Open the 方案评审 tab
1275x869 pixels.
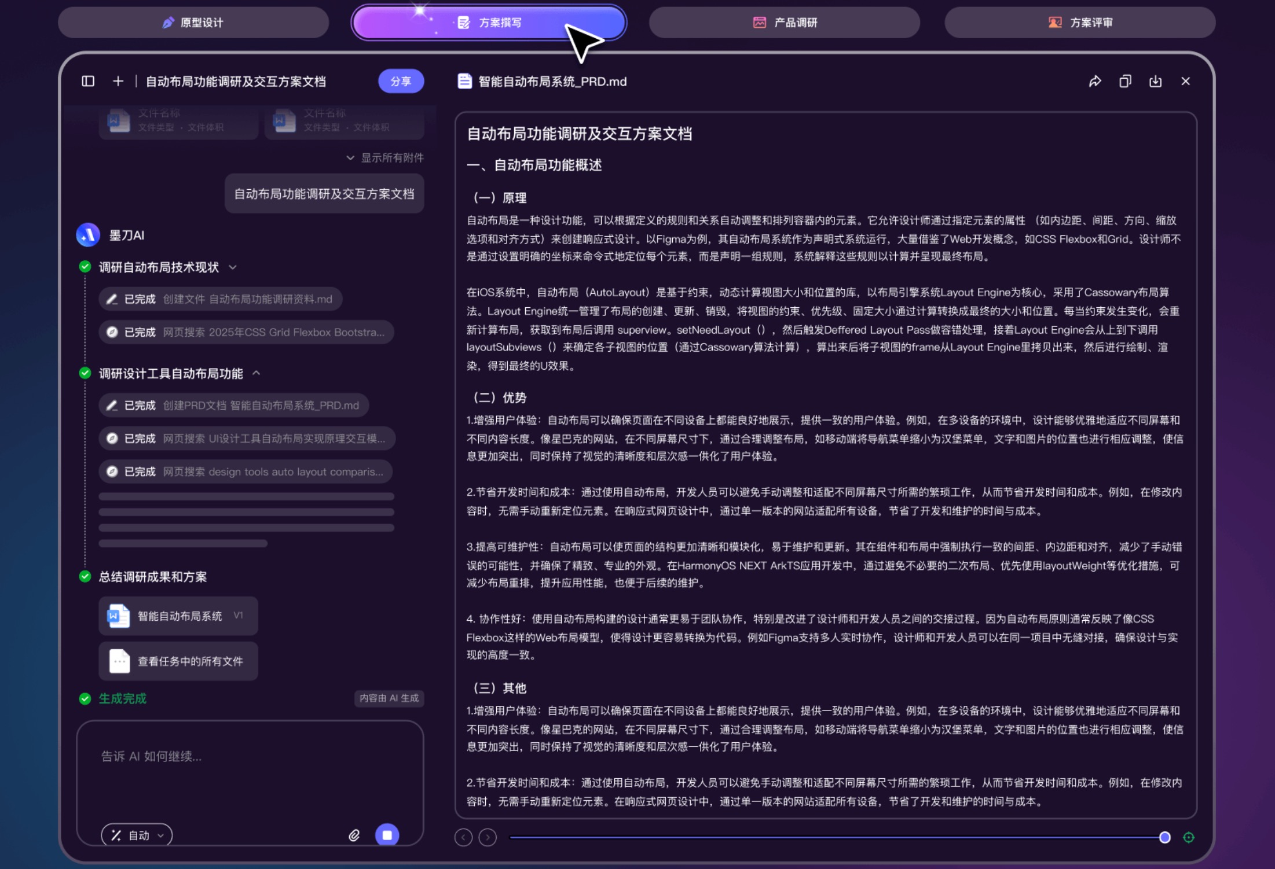point(1080,22)
